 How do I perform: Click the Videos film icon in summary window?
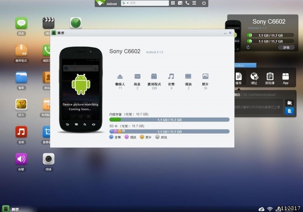click(x=188, y=76)
